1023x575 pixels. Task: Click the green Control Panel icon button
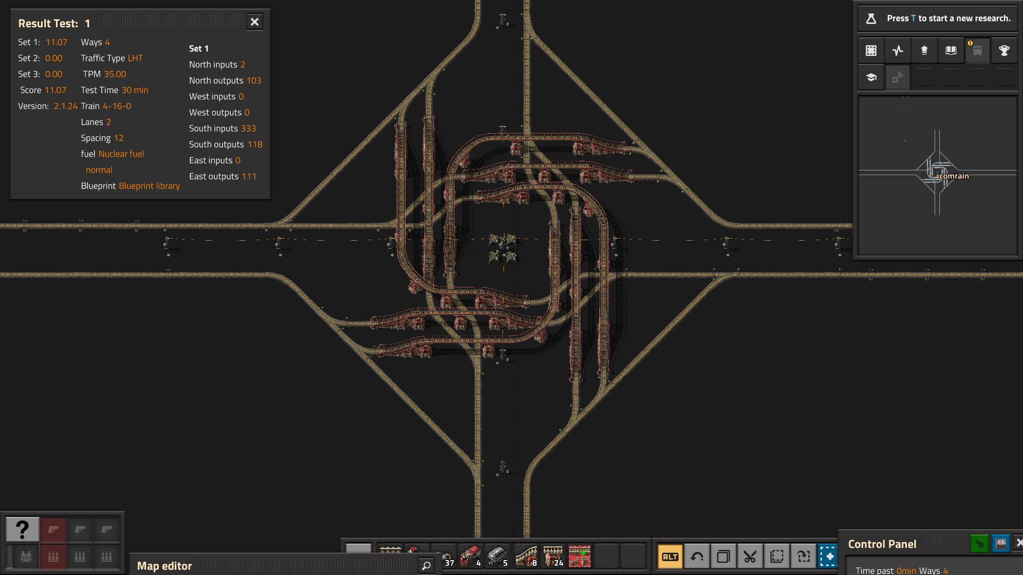979,544
